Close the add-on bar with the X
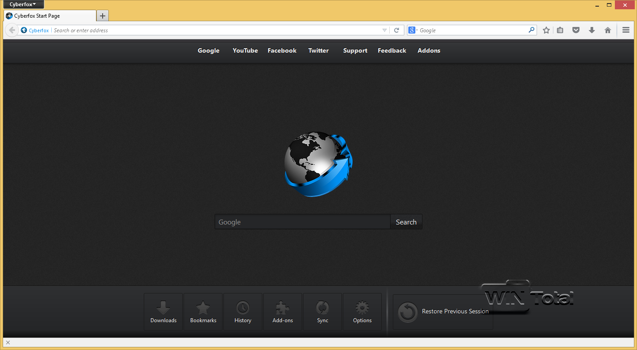637x350 pixels. pyautogui.click(x=8, y=342)
